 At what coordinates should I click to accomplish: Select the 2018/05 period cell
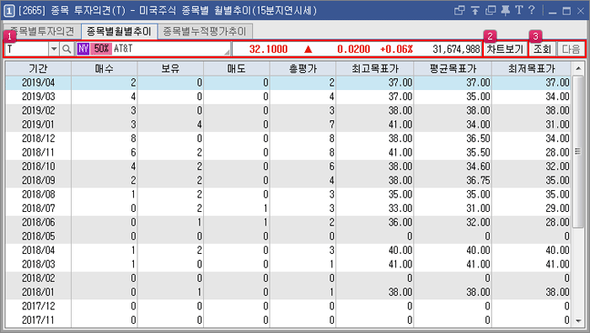coord(39,236)
